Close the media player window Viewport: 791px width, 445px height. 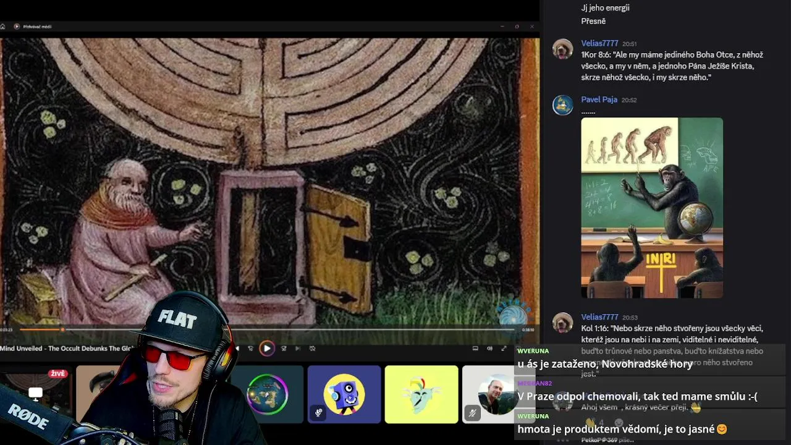(x=531, y=27)
